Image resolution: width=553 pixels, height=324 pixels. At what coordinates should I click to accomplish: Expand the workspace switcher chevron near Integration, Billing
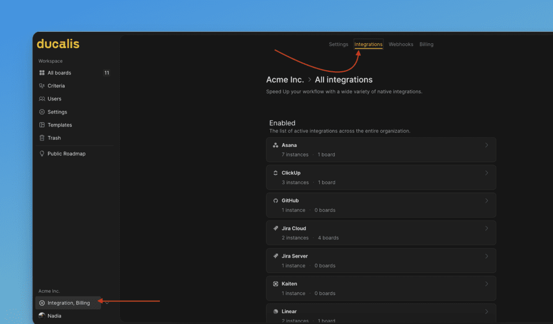click(106, 303)
